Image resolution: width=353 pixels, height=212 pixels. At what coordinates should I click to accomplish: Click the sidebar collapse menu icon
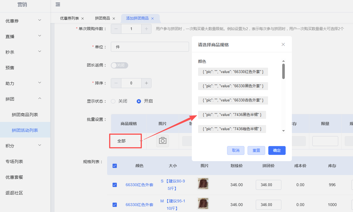click(58, 5)
